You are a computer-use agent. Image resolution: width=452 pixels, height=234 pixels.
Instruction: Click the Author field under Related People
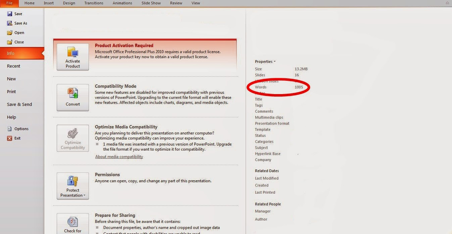(x=261, y=219)
